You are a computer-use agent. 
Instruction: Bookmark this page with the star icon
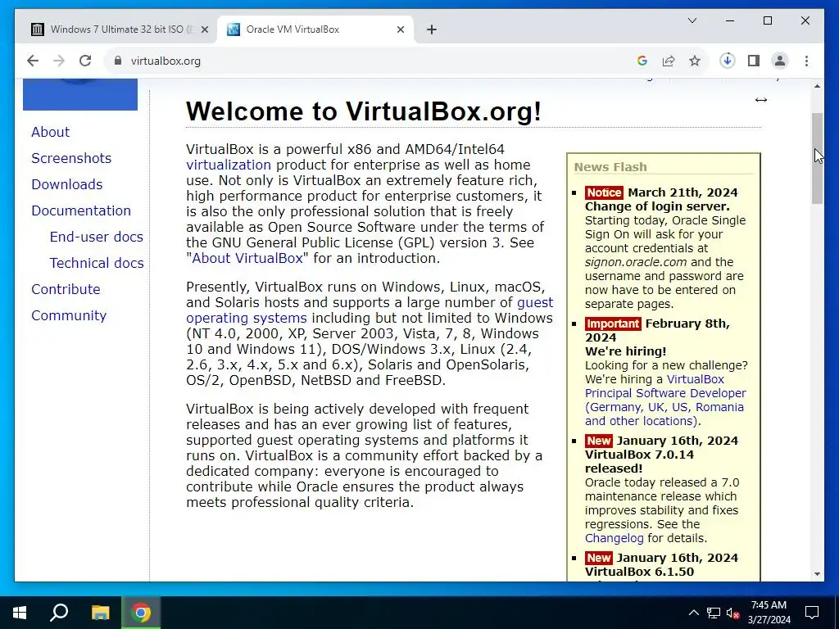695,61
